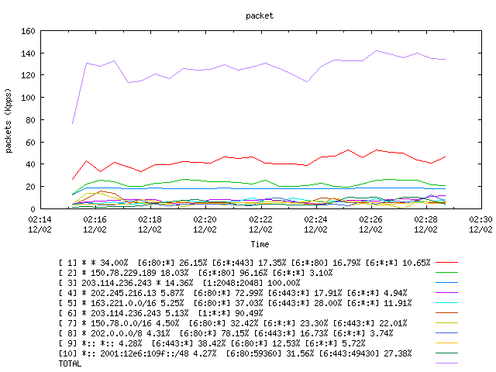Click the '[6:80:*] 26.15%' value in entry 1
The width and height of the screenshot is (496, 372).
[x=172, y=263]
